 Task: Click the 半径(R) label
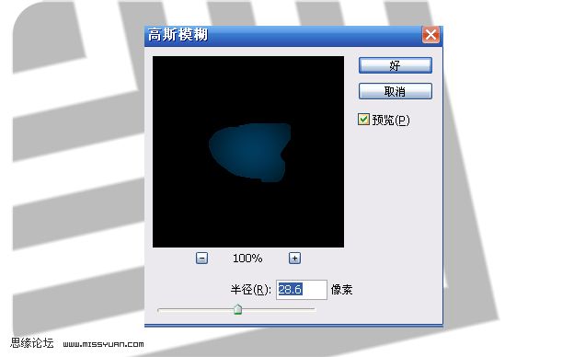coord(251,290)
